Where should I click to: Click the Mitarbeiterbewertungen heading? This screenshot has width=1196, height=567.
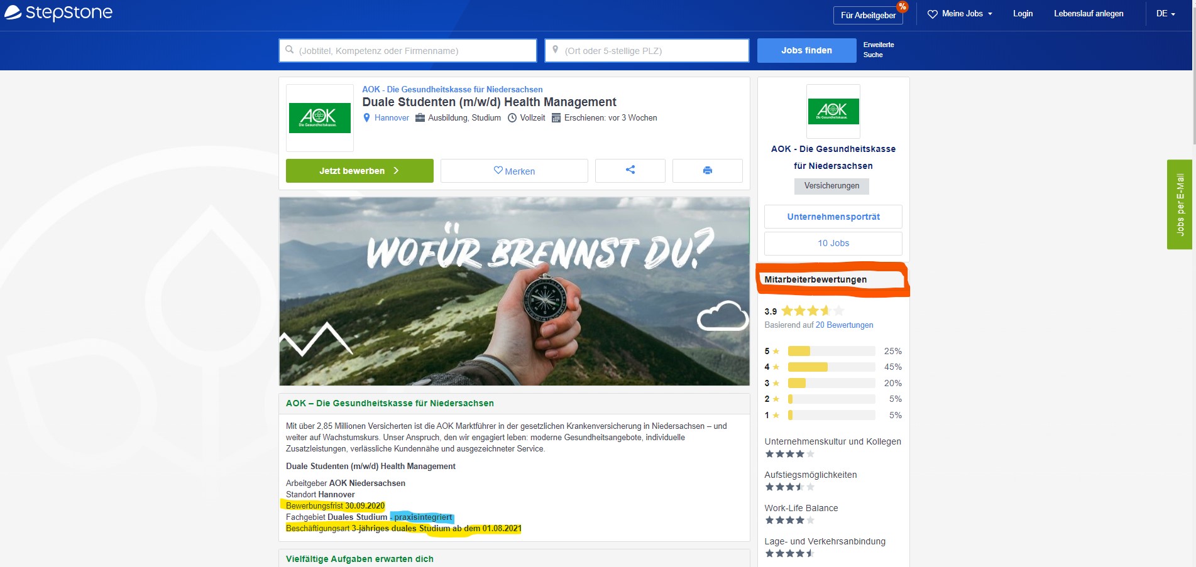pyautogui.click(x=815, y=279)
